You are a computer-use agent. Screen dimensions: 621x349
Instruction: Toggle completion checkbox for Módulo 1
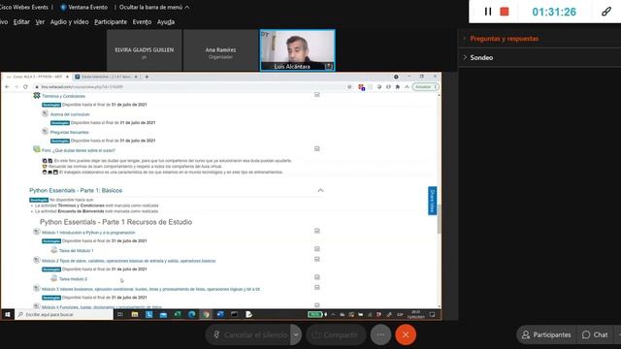pos(317,231)
